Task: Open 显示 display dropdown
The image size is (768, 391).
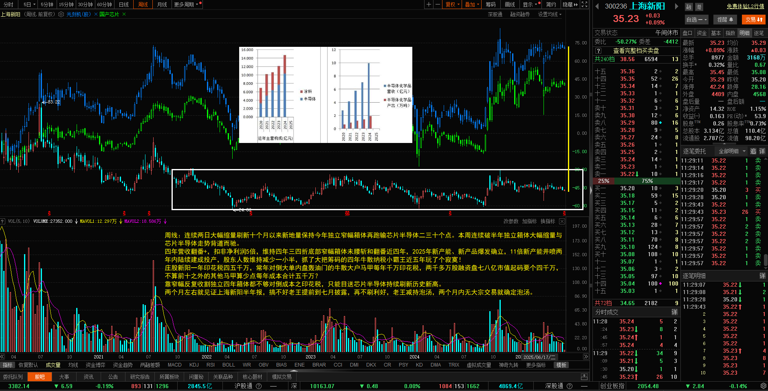Action: [531, 4]
